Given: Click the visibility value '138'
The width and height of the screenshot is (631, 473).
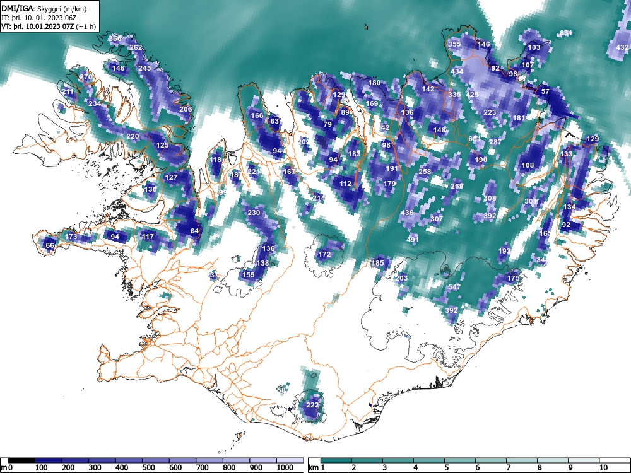Looking at the screenshot, I should (262, 264).
